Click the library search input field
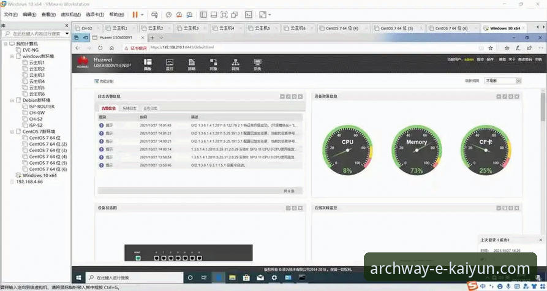This screenshot has width=547, height=291. pos(37,34)
